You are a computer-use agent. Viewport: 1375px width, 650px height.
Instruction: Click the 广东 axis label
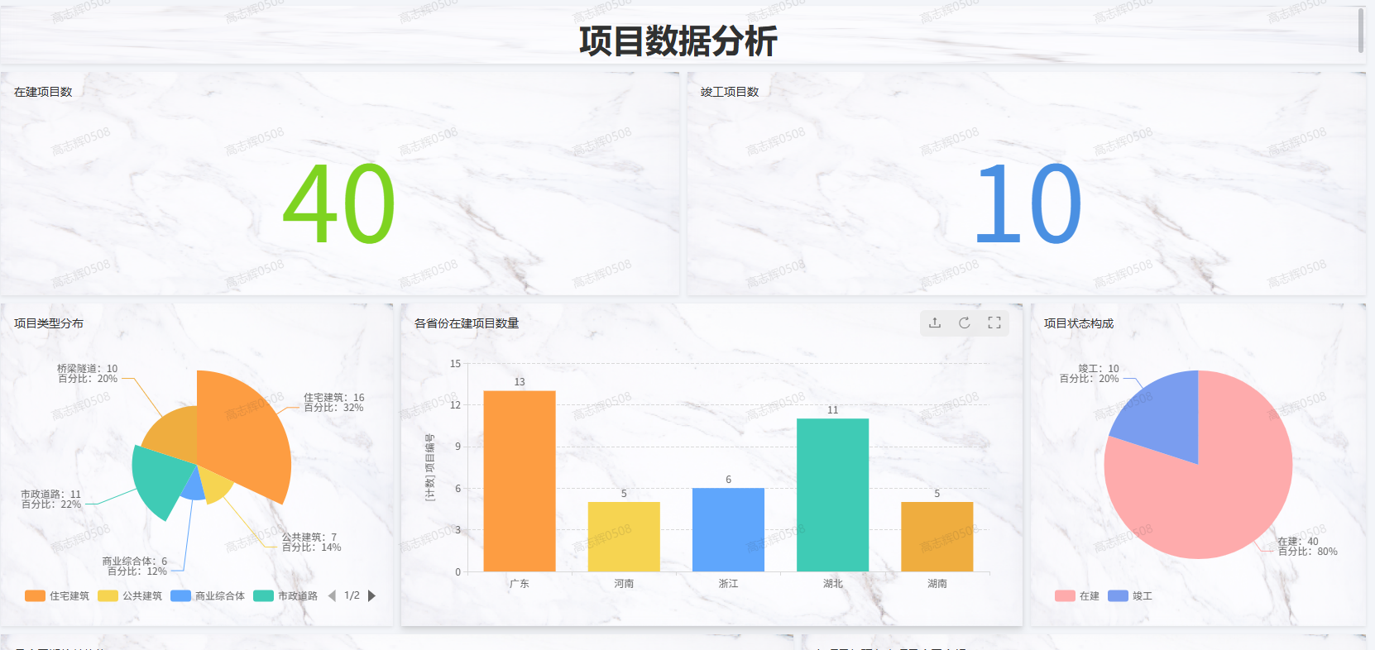520,584
